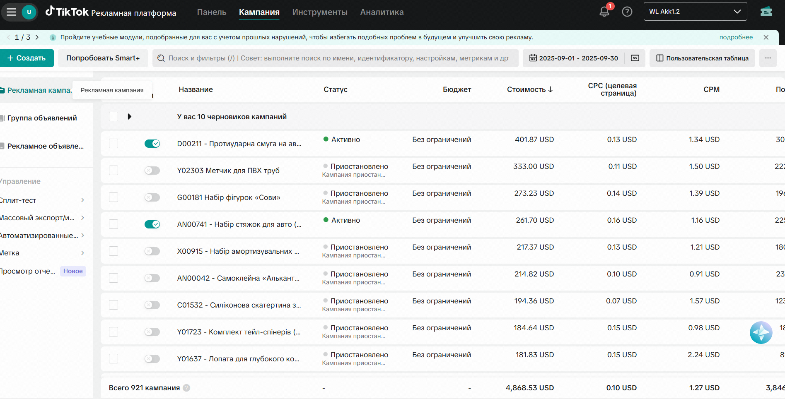Image resolution: width=785 pixels, height=399 pixels.
Task: Expand the campaign drafts row
Action: pyautogui.click(x=130, y=117)
